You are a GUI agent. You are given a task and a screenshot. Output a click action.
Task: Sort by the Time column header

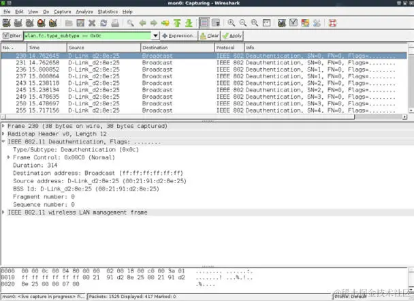(47, 48)
